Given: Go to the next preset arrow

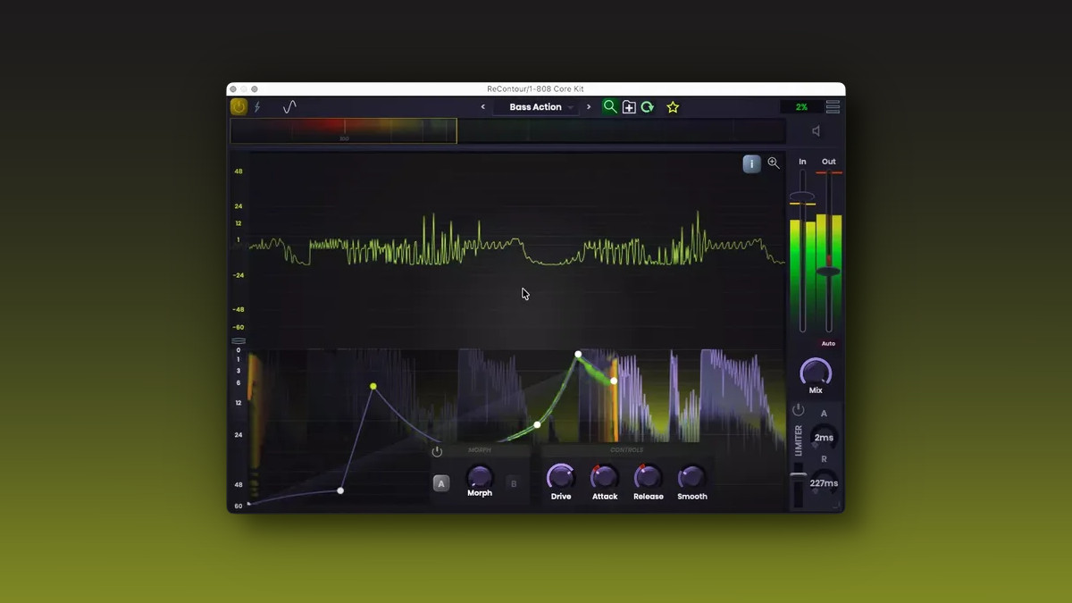Looking at the screenshot, I should tap(588, 107).
